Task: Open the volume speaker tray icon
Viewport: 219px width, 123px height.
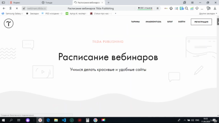Action: [193, 120]
